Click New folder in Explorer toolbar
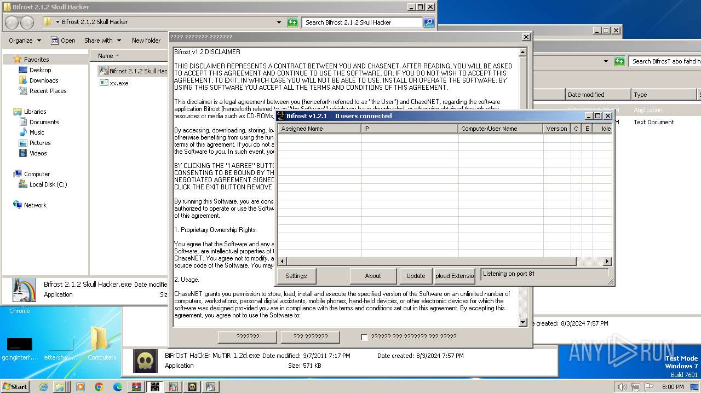701x394 pixels. [x=146, y=40]
